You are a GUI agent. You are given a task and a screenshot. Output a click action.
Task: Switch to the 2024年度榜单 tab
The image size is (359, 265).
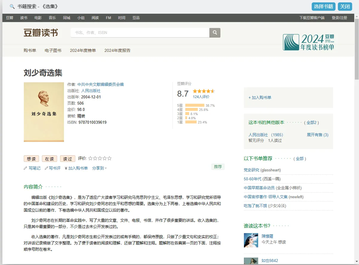click(x=83, y=50)
